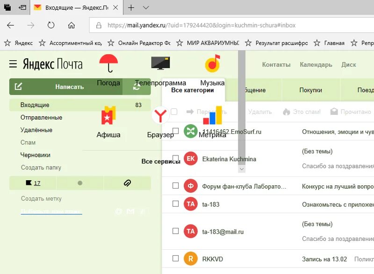Open the Яндекс bookmark in favorites bar
This screenshot has height=274, width=374.
19,43
